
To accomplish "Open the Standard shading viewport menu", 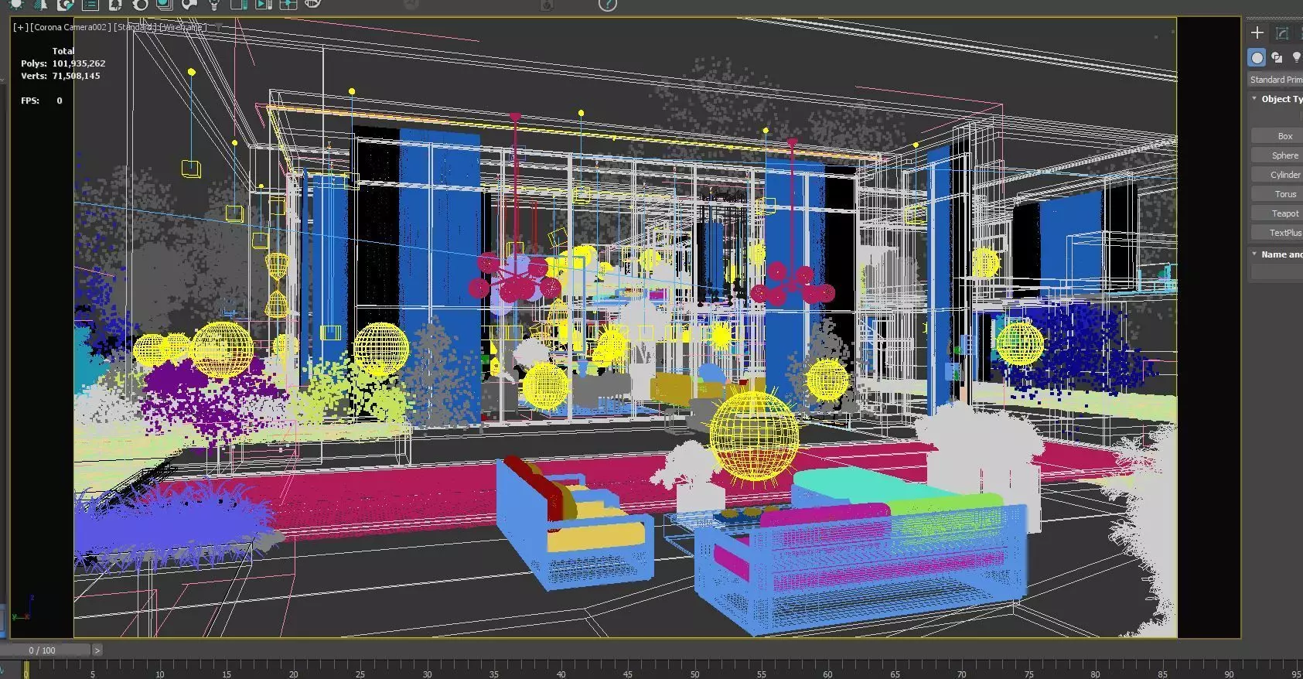I will [x=136, y=27].
